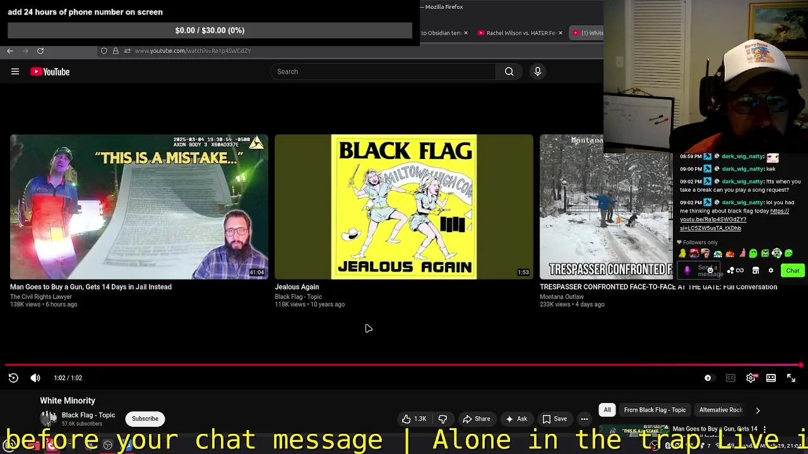The height and width of the screenshot is (454, 808).
Task: Open Man Goes to Buy a Gun thumbnail
Action: point(139,207)
